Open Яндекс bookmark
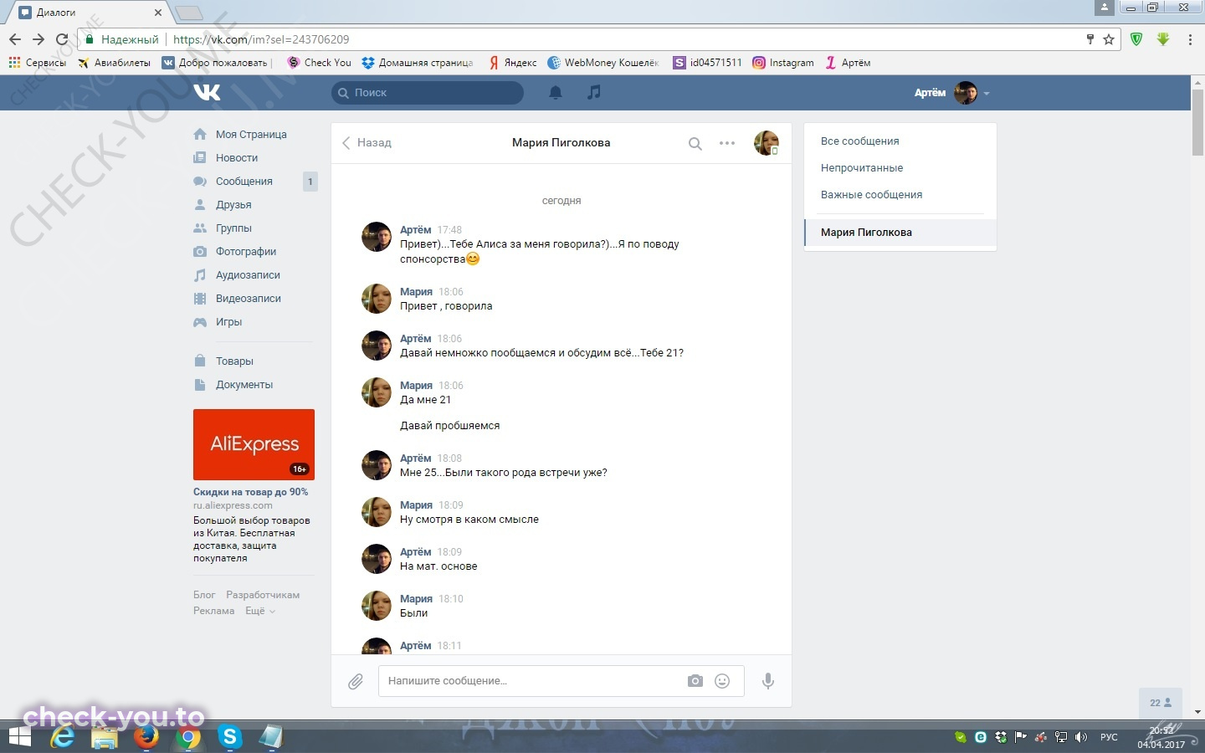This screenshot has height=753, width=1205. [512, 63]
